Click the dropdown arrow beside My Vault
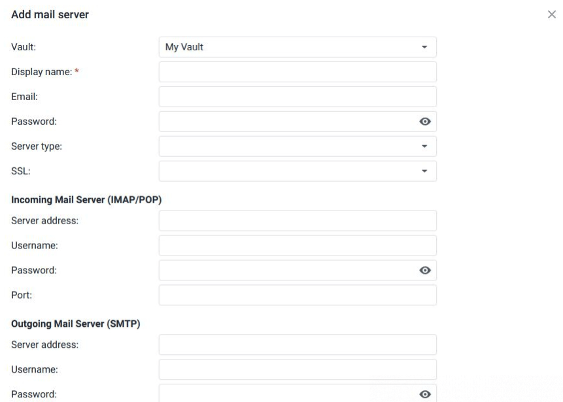 (x=424, y=47)
